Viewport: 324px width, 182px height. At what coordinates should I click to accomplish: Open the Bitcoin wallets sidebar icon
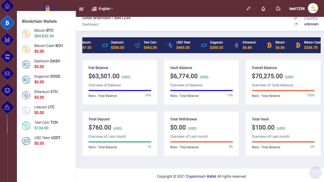[x=7, y=23]
